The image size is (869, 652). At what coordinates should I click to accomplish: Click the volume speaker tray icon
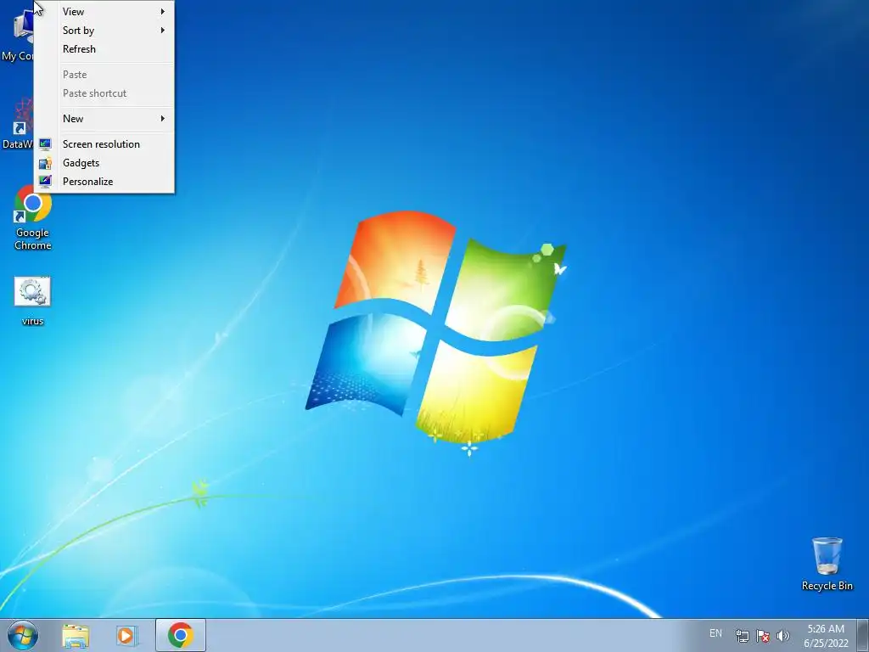pos(782,636)
